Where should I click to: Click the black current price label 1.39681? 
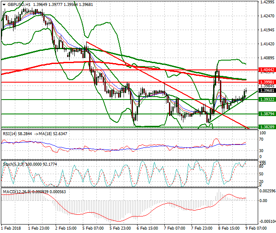[267, 90]
